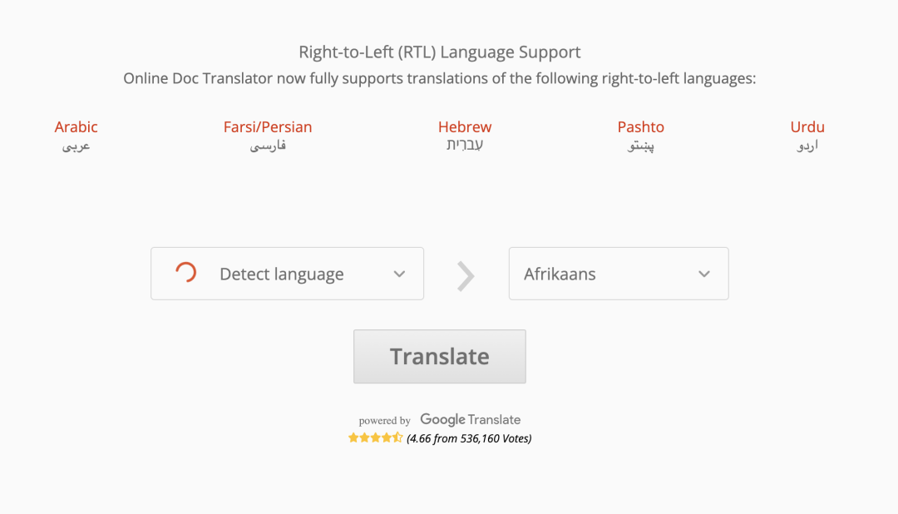This screenshot has width=898, height=514.
Task: Click the Urdu language link
Action: tap(807, 126)
